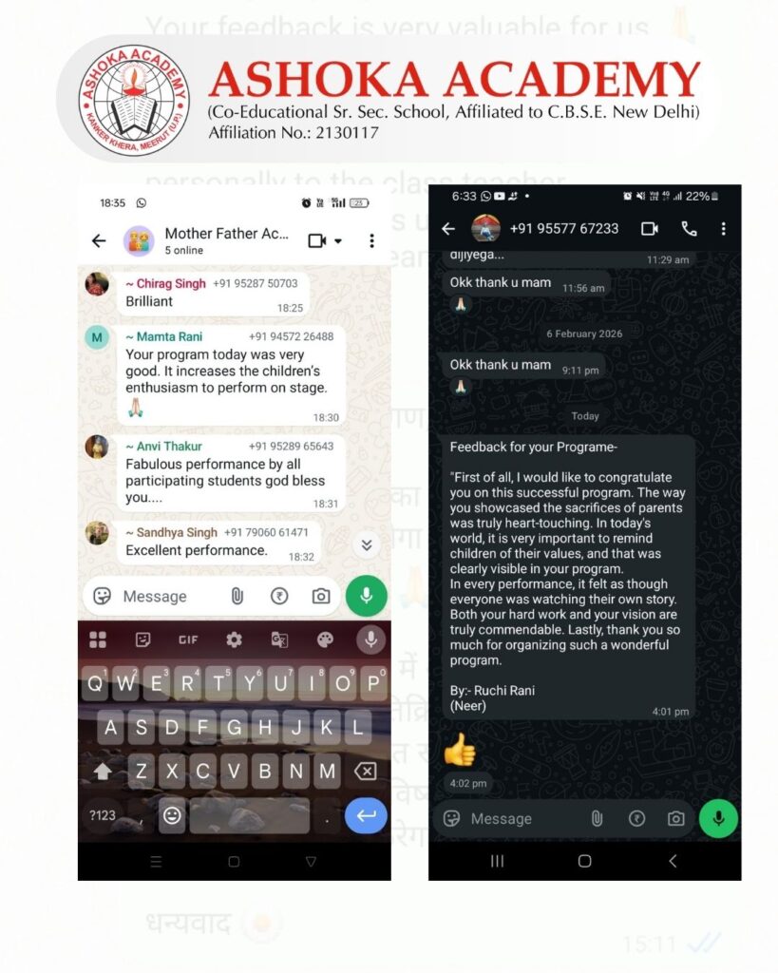Open keyboard settings gear
778x973 pixels.
point(234,639)
